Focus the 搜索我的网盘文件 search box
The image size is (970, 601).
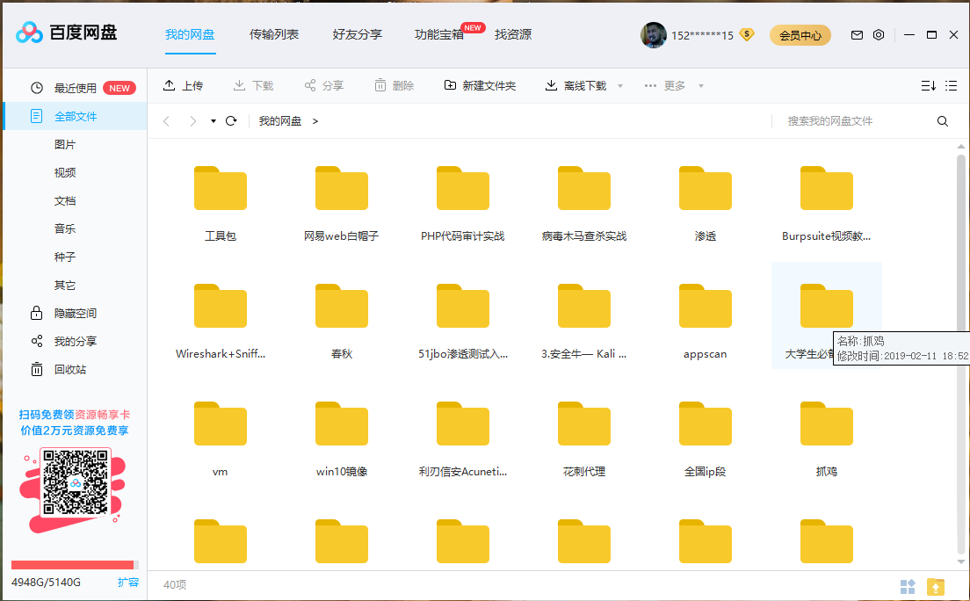tap(854, 120)
